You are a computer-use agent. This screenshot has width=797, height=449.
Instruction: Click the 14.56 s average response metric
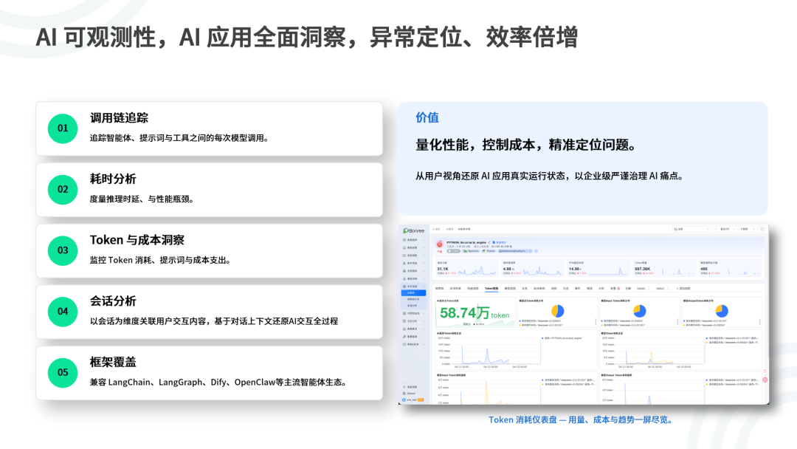pyautogui.click(x=598, y=268)
